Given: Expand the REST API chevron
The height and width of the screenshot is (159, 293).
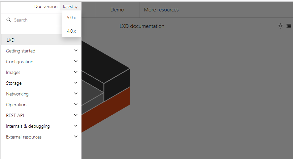Looking at the screenshot, I should [76, 115].
